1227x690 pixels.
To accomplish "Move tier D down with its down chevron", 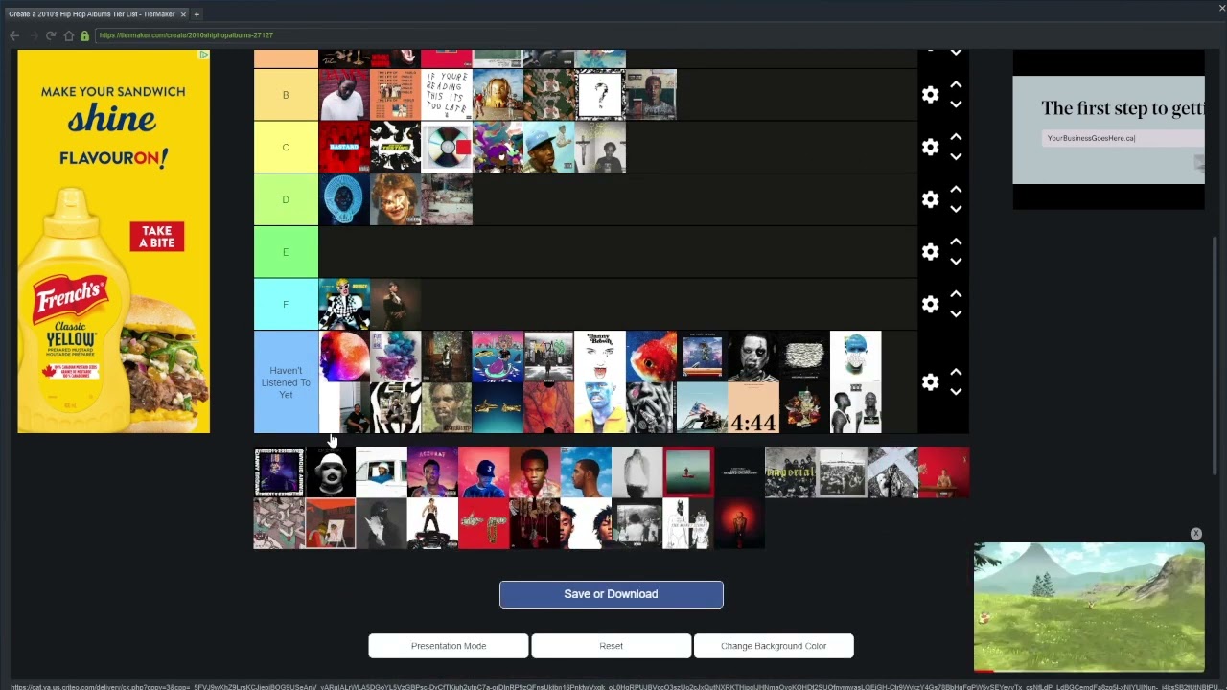I will [x=956, y=209].
